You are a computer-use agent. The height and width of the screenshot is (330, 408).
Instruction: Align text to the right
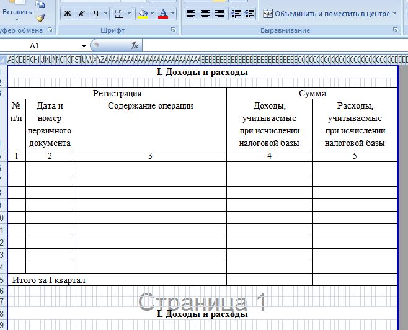coord(220,14)
